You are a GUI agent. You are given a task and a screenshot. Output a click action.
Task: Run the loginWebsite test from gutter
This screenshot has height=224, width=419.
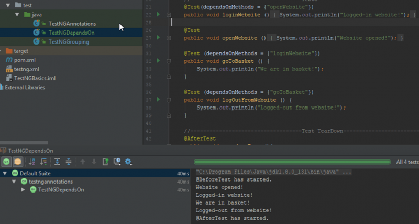click(x=159, y=15)
